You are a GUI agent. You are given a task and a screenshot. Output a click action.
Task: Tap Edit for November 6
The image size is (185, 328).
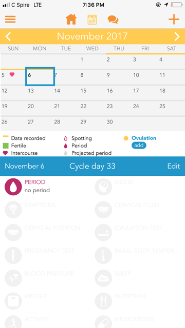[x=174, y=166]
